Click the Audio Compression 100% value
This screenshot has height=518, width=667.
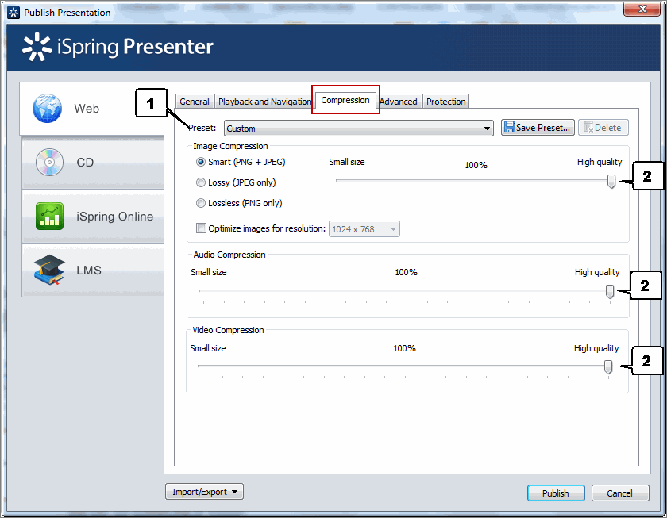(406, 272)
